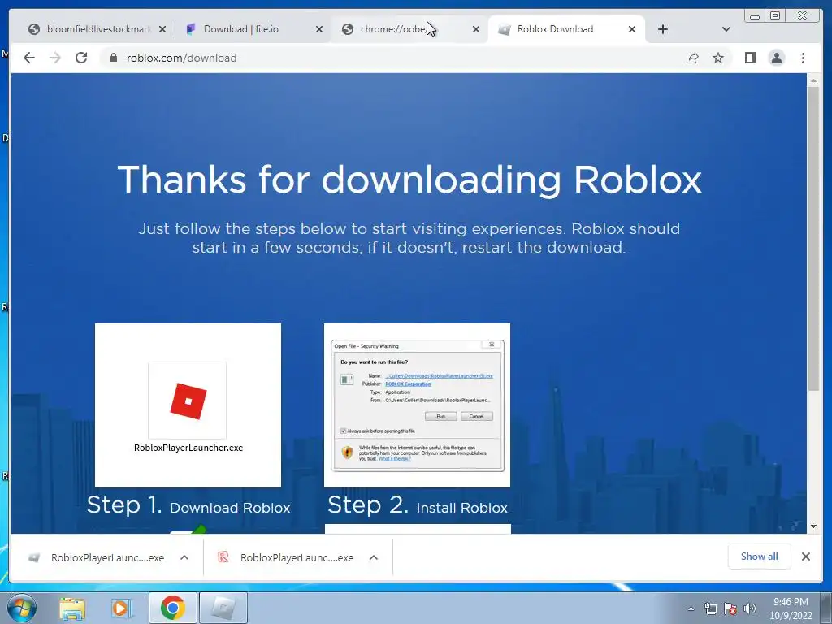Open the Chrome profile avatar
The height and width of the screenshot is (624, 832).
pyautogui.click(x=776, y=58)
